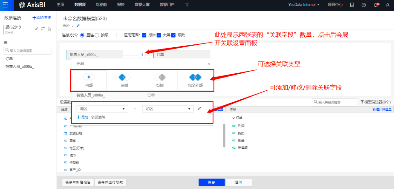Select the 抽取 connection mode radio
397x193 pixels.
coord(97,35)
